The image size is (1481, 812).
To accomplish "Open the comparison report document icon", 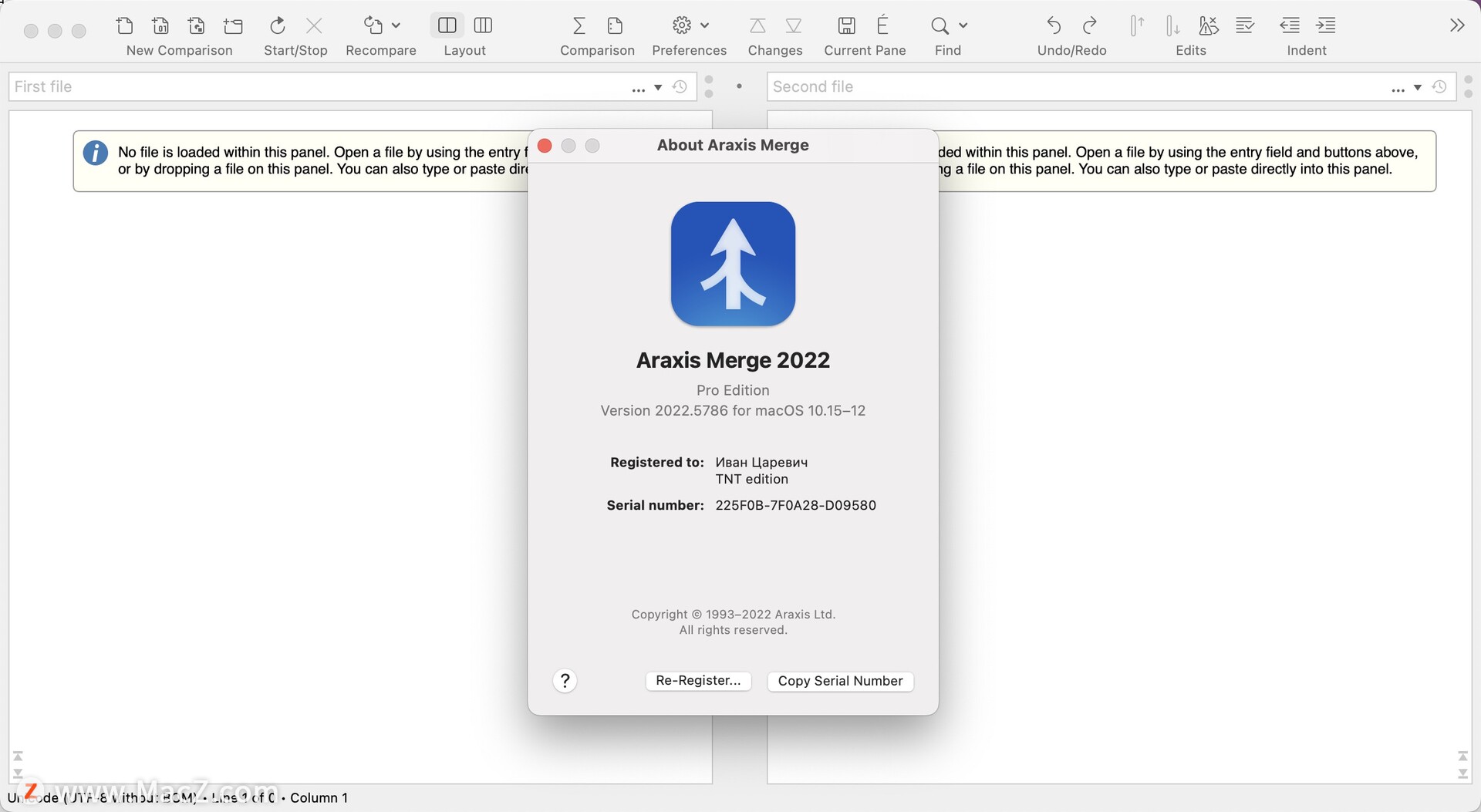I will (615, 25).
